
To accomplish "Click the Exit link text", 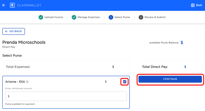I will pos(199,5).
